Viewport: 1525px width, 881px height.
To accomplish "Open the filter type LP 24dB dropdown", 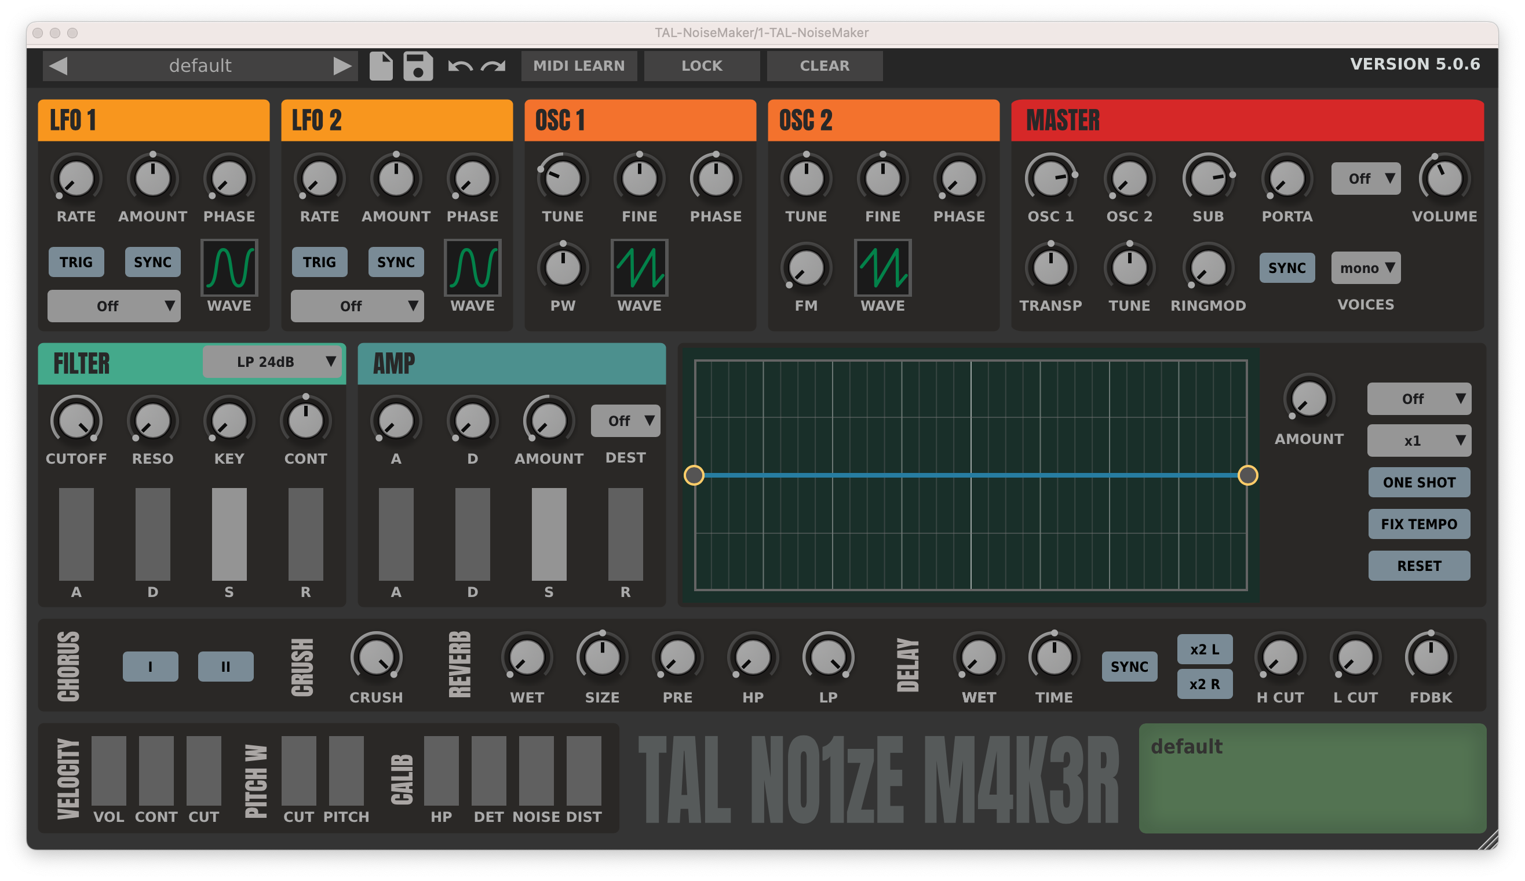I will click(x=273, y=362).
